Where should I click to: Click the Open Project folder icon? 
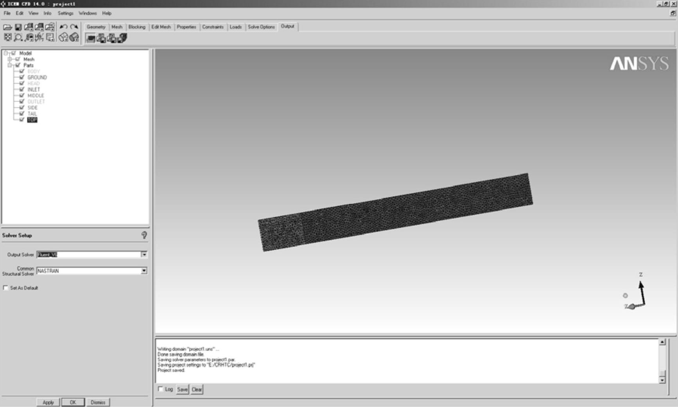[x=7, y=27]
